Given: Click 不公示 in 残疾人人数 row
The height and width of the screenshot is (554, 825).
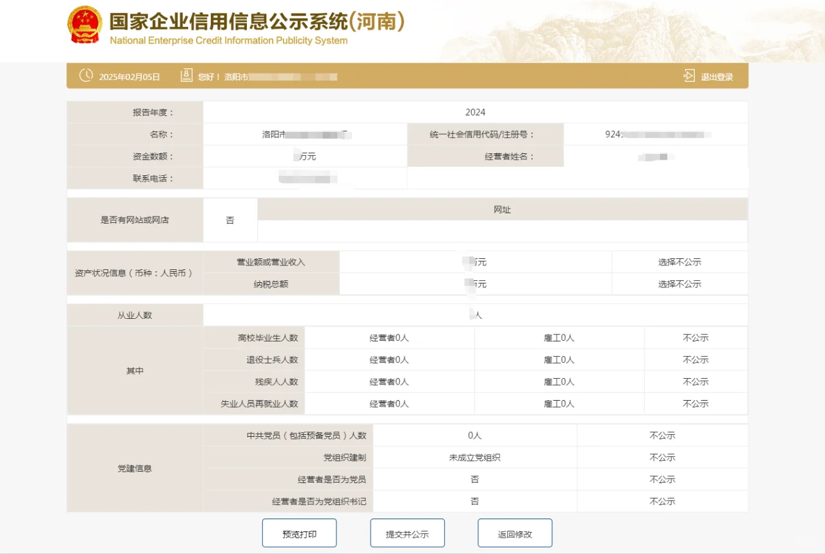Looking at the screenshot, I should 695,381.
